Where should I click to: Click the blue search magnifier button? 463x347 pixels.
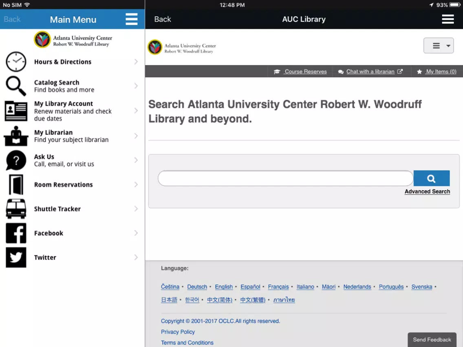coord(431,178)
